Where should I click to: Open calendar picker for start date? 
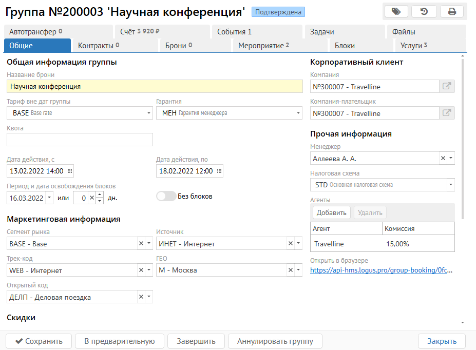coord(70,171)
